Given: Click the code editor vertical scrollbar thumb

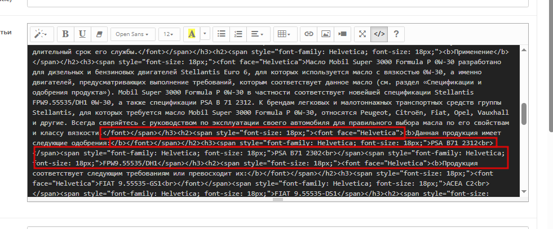Looking at the screenshot, I should click(x=524, y=114).
